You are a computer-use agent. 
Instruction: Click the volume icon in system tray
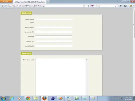(x=118, y=99)
